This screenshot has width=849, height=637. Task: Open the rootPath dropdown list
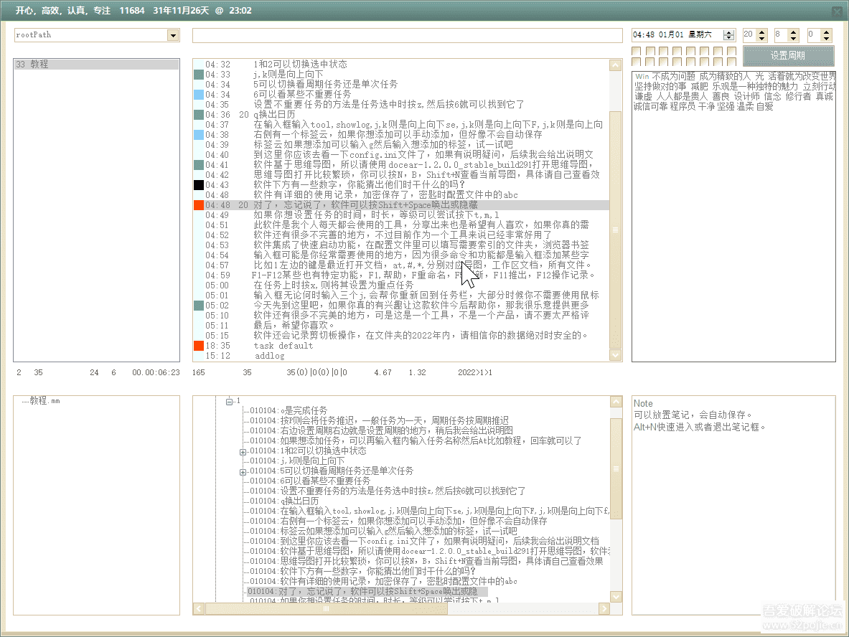pos(173,34)
